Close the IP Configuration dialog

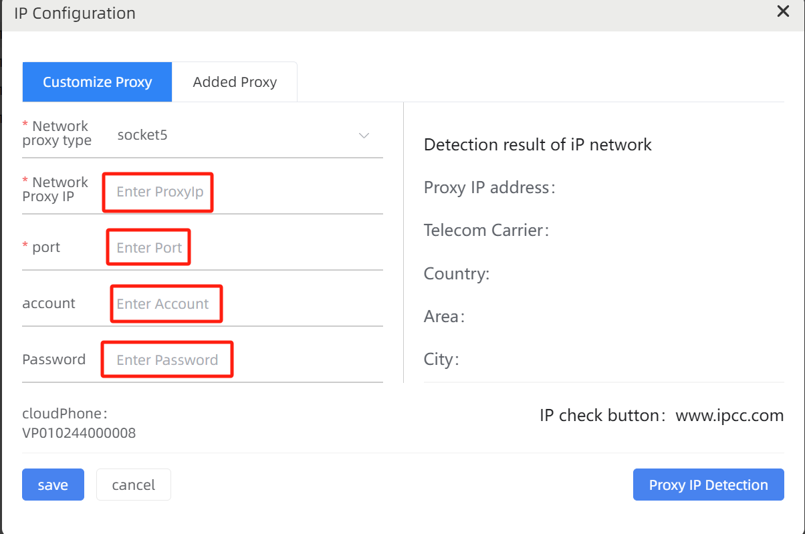click(x=783, y=11)
